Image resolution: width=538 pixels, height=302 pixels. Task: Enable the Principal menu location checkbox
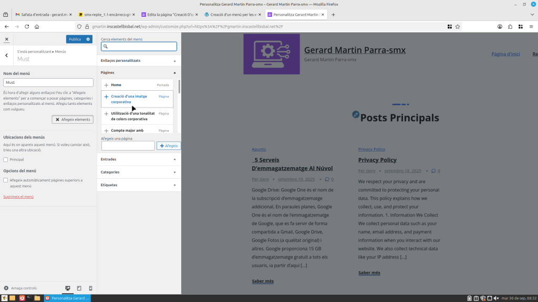6,159
